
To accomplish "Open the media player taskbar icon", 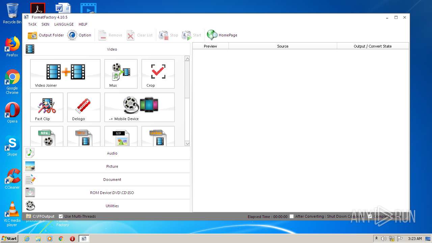I will [x=50, y=239].
